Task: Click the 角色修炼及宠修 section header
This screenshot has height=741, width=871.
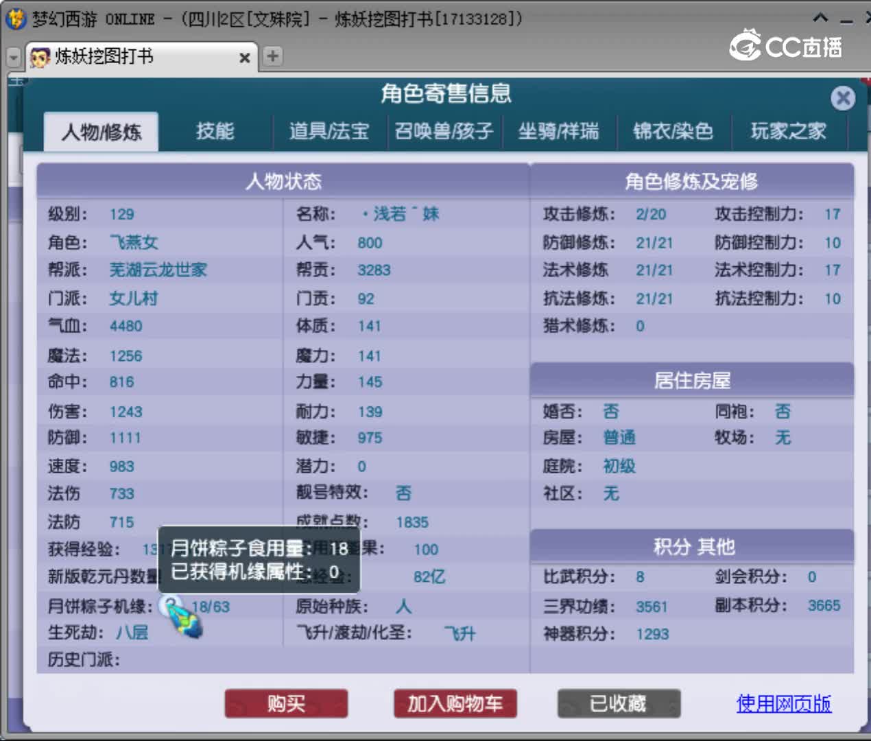Action: pos(692,181)
